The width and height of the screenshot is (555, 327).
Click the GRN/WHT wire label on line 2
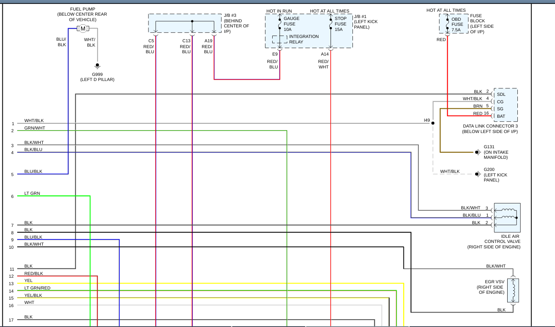(x=34, y=128)
